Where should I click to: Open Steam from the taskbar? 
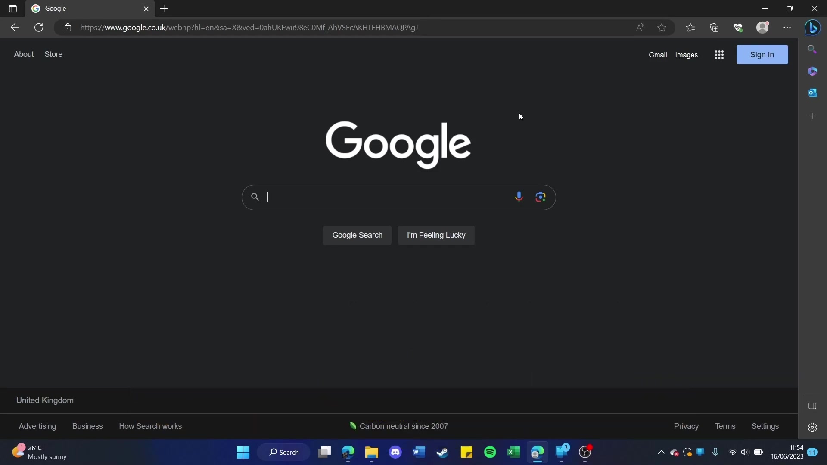tap(442, 452)
